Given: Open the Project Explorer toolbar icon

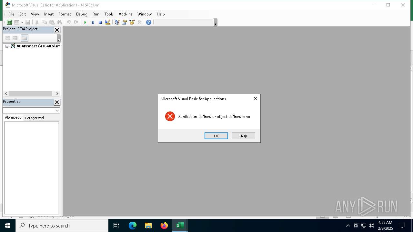Looking at the screenshot, I should tap(117, 22).
